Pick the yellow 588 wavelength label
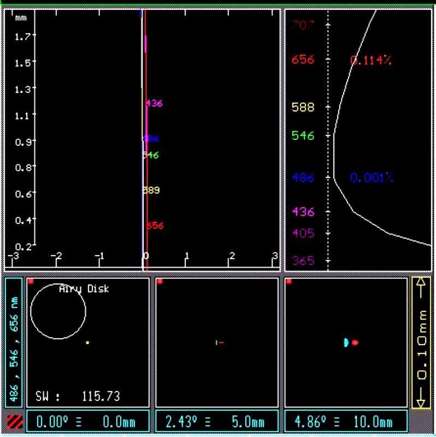 [x=303, y=107]
